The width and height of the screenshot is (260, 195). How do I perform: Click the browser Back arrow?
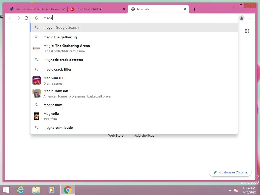point(10,18)
